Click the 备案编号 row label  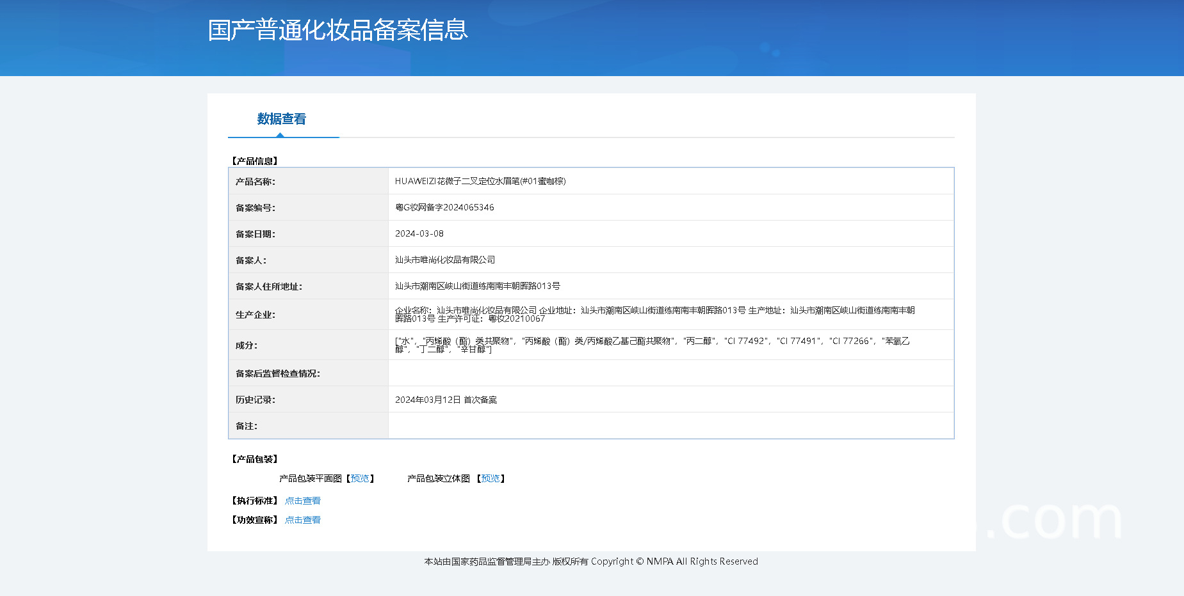point(255,208)
